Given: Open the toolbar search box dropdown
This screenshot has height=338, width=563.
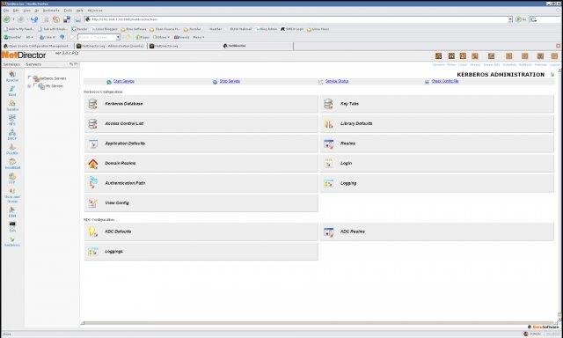Looking at the screenshot, I should [x=118, y=37].
